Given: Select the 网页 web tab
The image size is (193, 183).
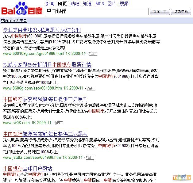Looking at the screenshot, I should [x=62, y=4].
